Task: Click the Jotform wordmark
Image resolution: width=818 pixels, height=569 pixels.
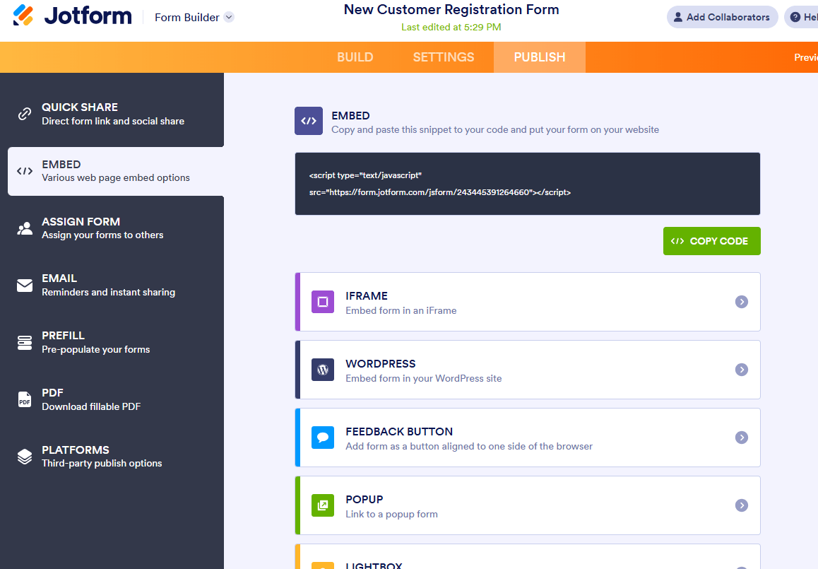Action: coord(88,16)
